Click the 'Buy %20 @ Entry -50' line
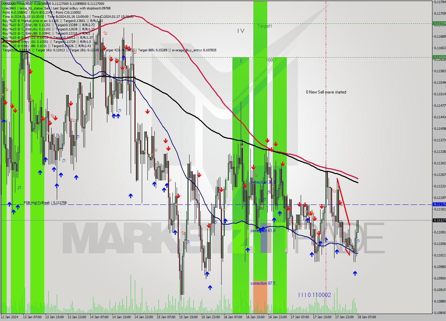This screenshot has width=446, height=321. [47, 42]
